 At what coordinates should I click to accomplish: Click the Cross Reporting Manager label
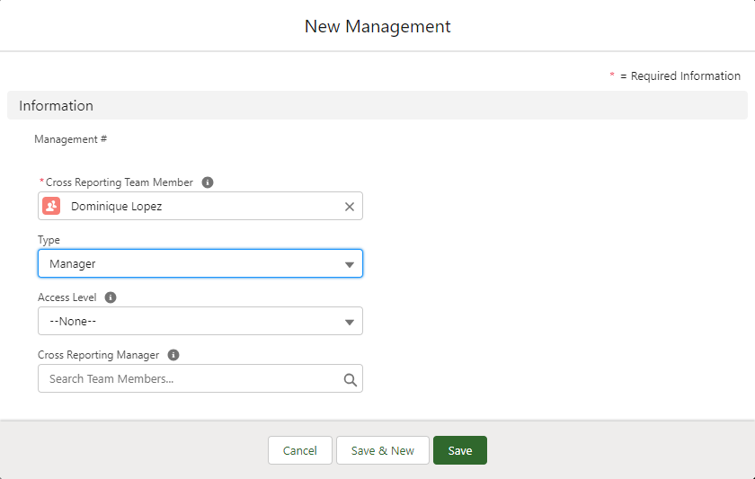(x=98, y=355)
